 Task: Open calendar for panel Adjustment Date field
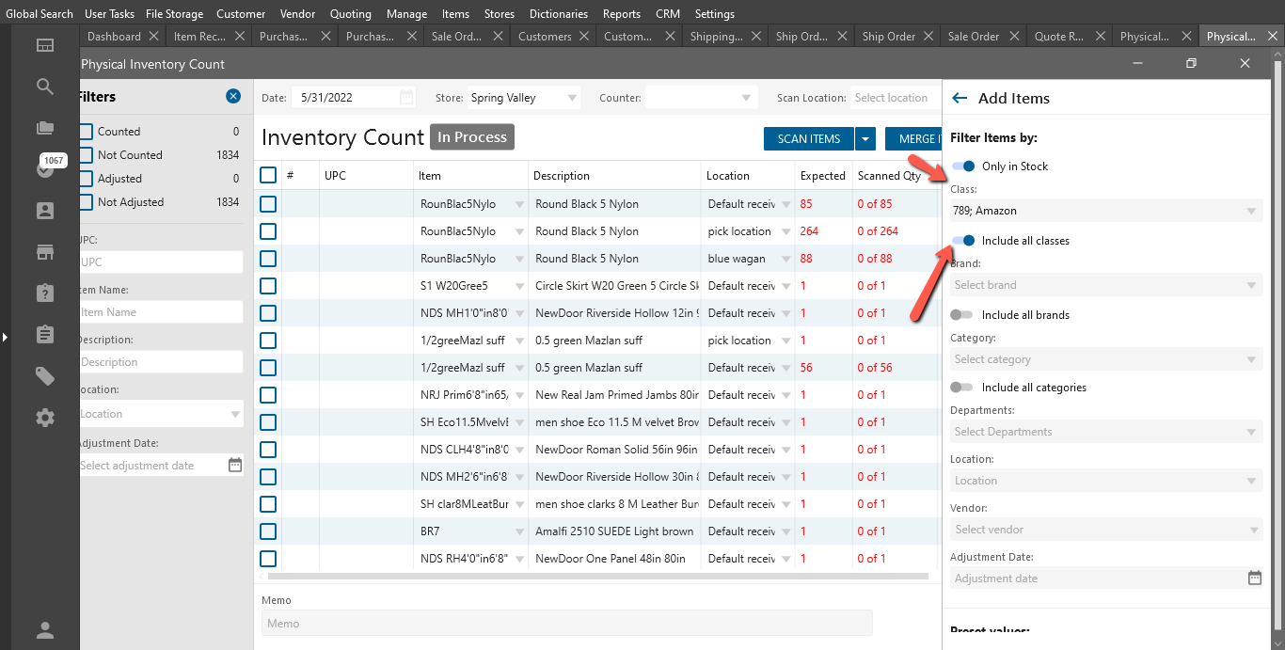pos(1254,578)
